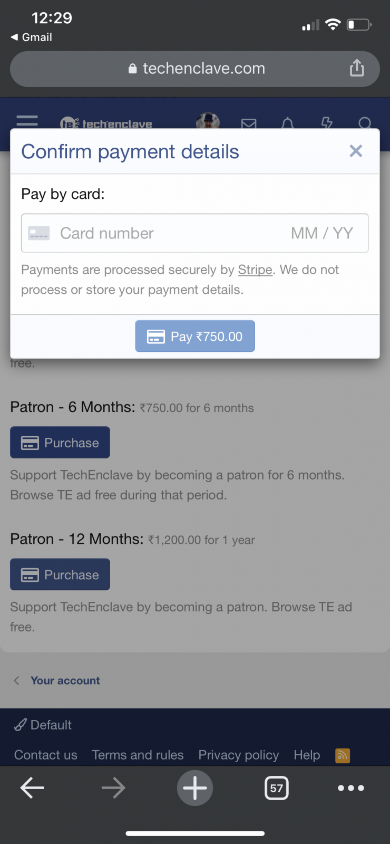The width and height of the screenshot is (390, 844).
Task: Click the MM / YY expiry field
Action: click(322, 233)
